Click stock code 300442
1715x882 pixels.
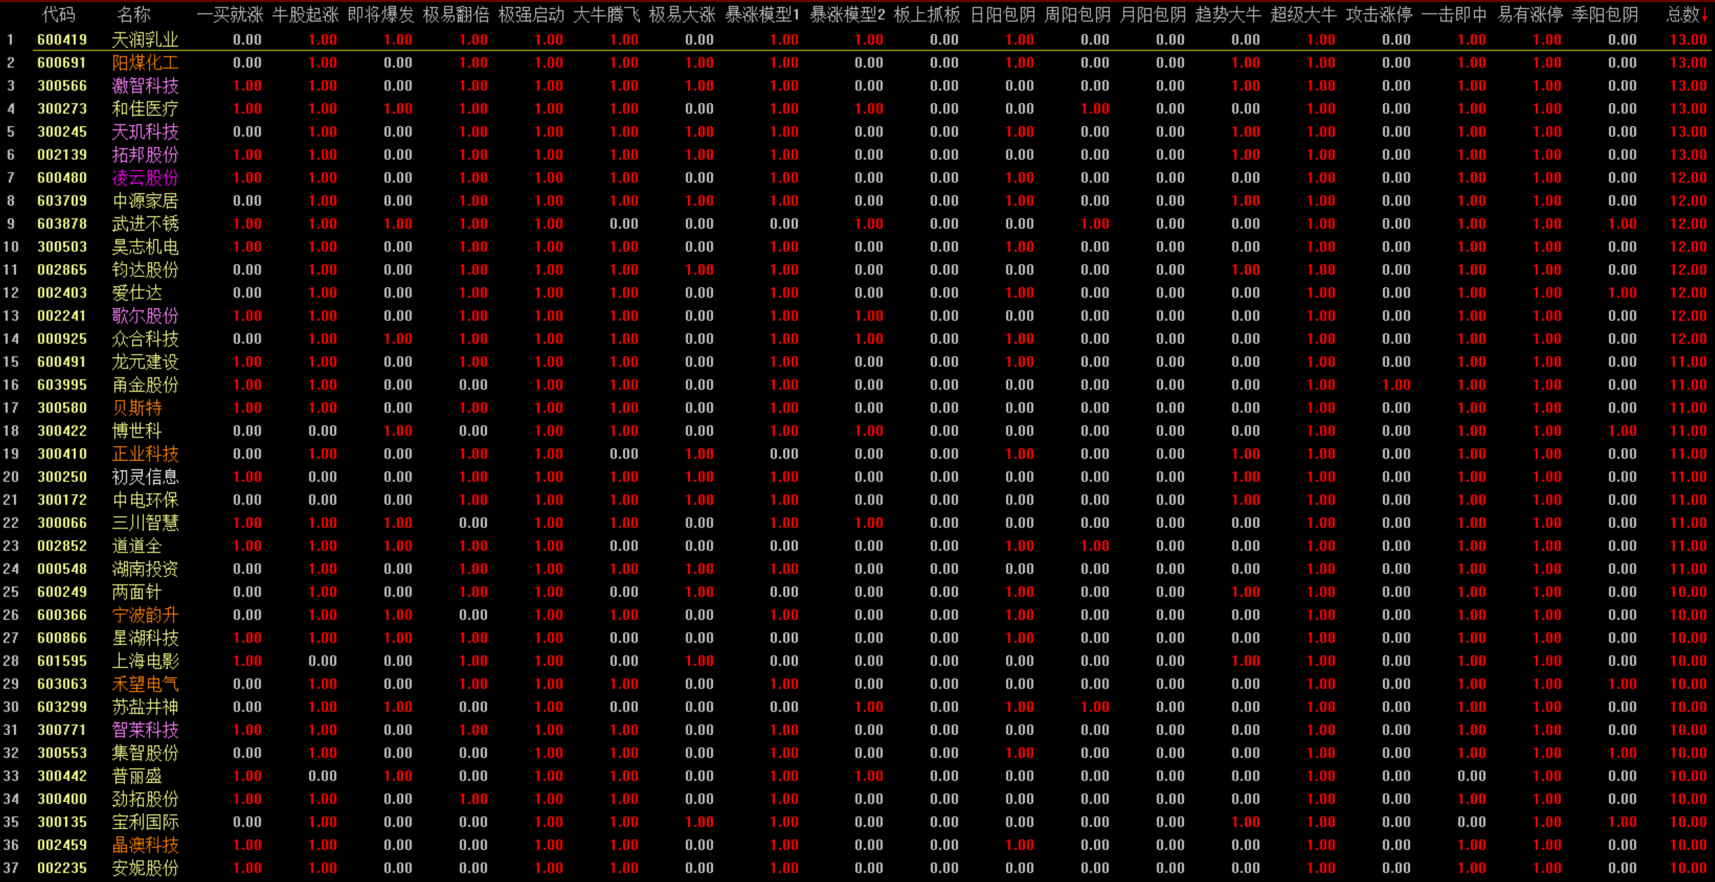click(62, 776)
